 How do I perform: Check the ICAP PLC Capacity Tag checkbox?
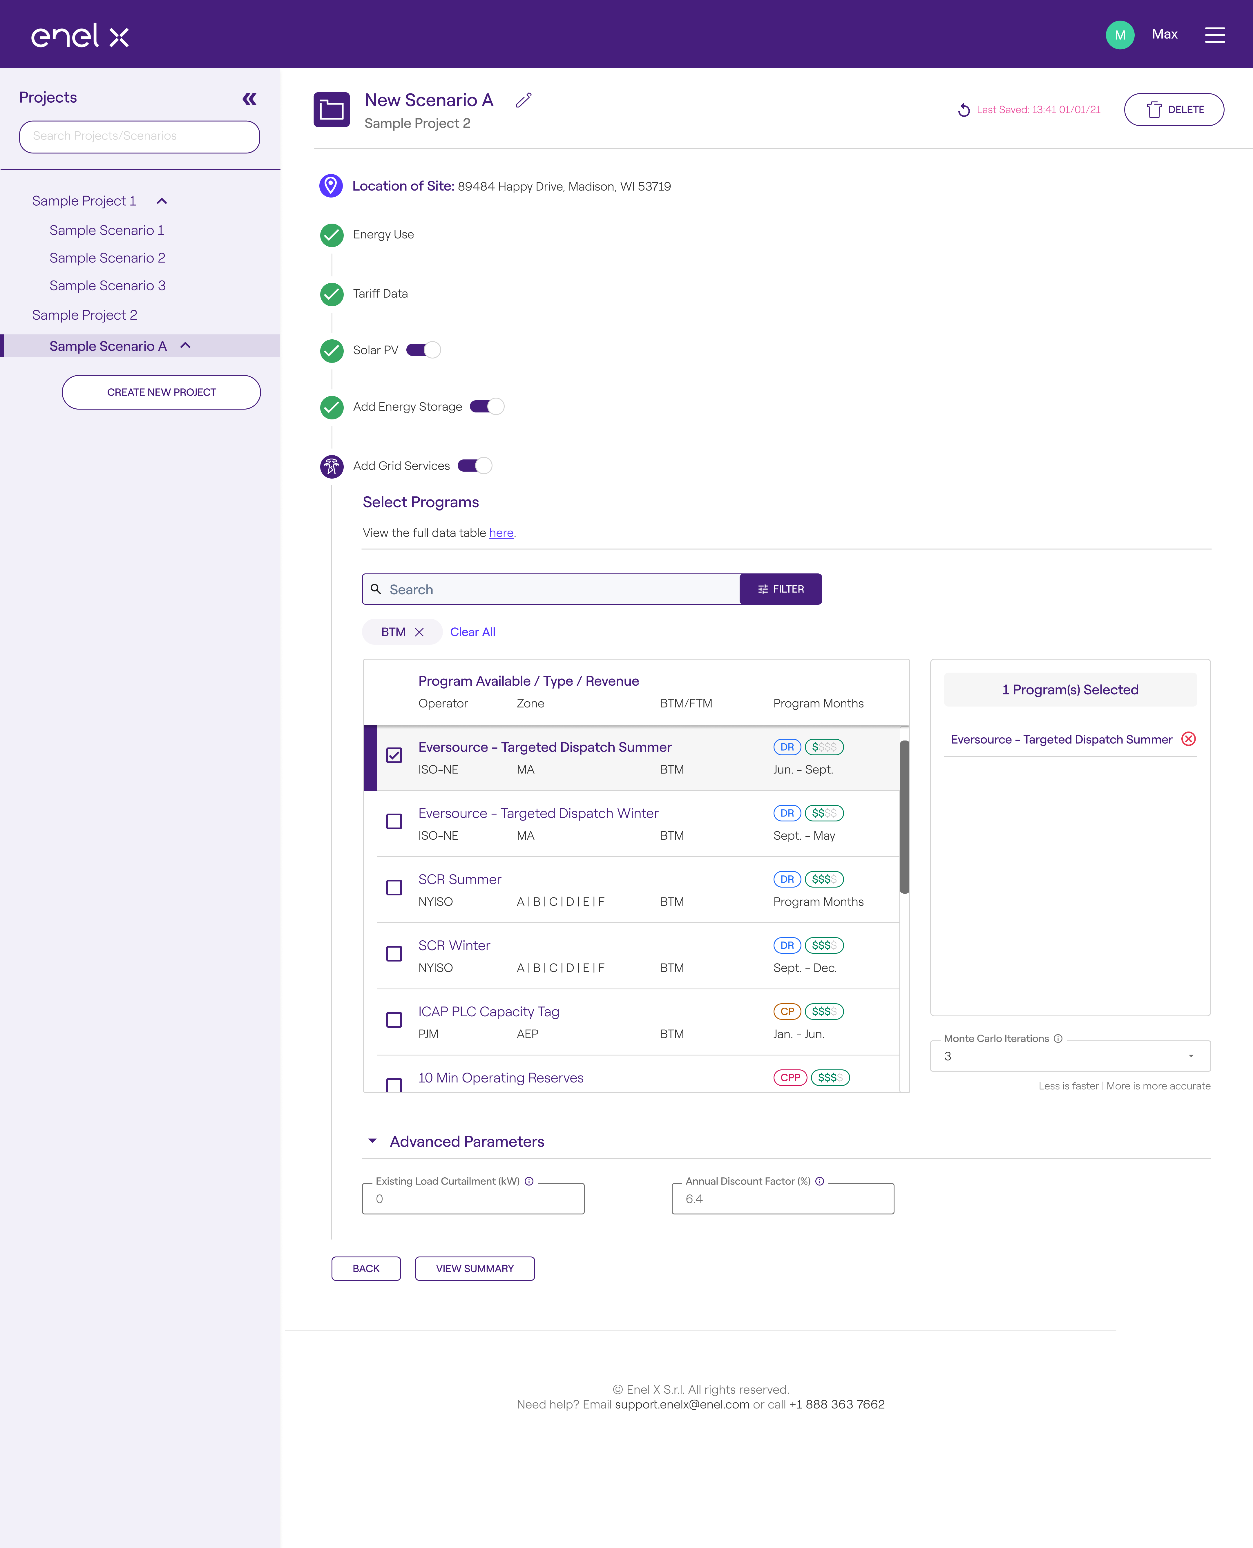[394, 1020]
